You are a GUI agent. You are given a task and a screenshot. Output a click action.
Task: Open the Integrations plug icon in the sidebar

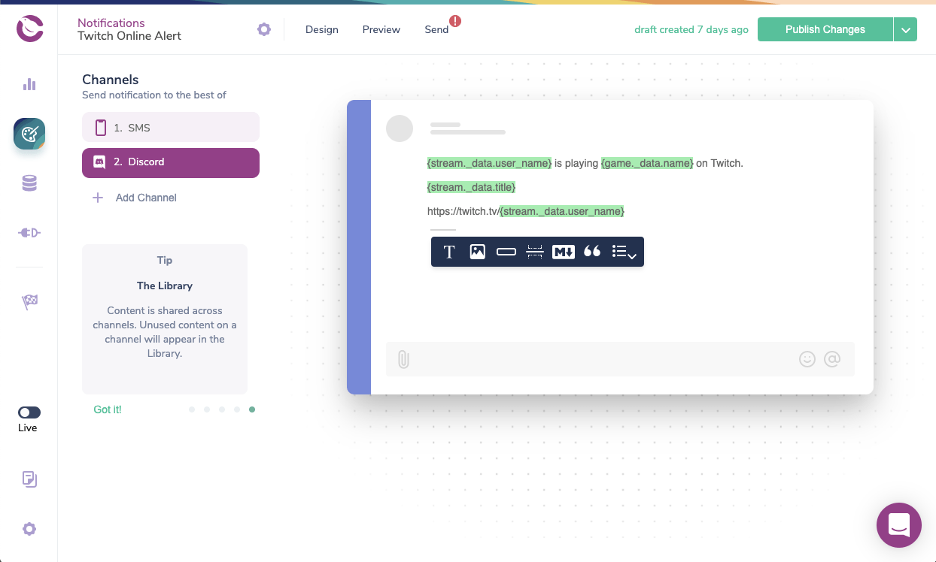pyautogui.click(x=29, y=232)
